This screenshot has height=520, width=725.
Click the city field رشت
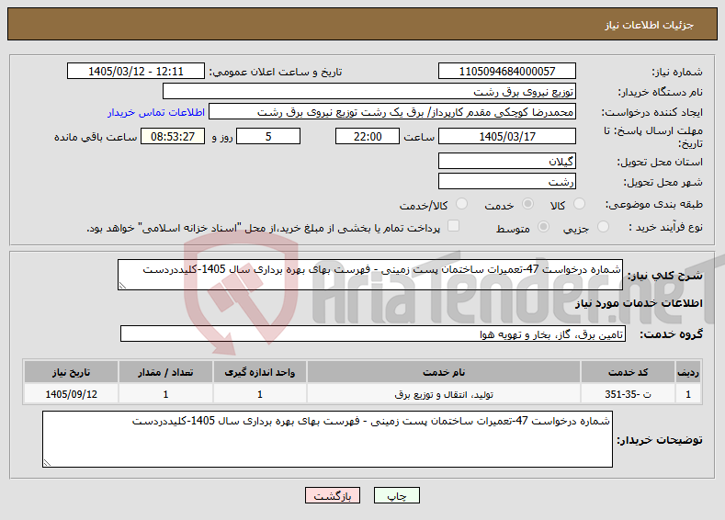tap(506, 181)
